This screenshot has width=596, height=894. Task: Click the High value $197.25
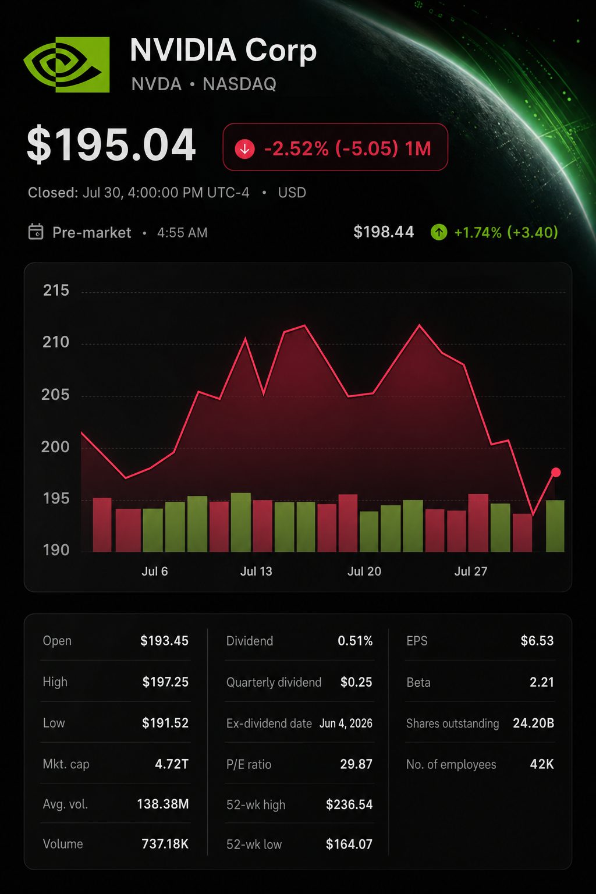coord(165,682)
